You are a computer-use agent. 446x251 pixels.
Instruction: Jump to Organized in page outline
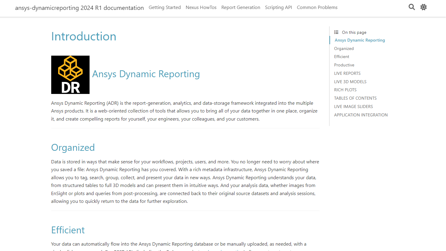pyautogui.click(x=344, y=48)
